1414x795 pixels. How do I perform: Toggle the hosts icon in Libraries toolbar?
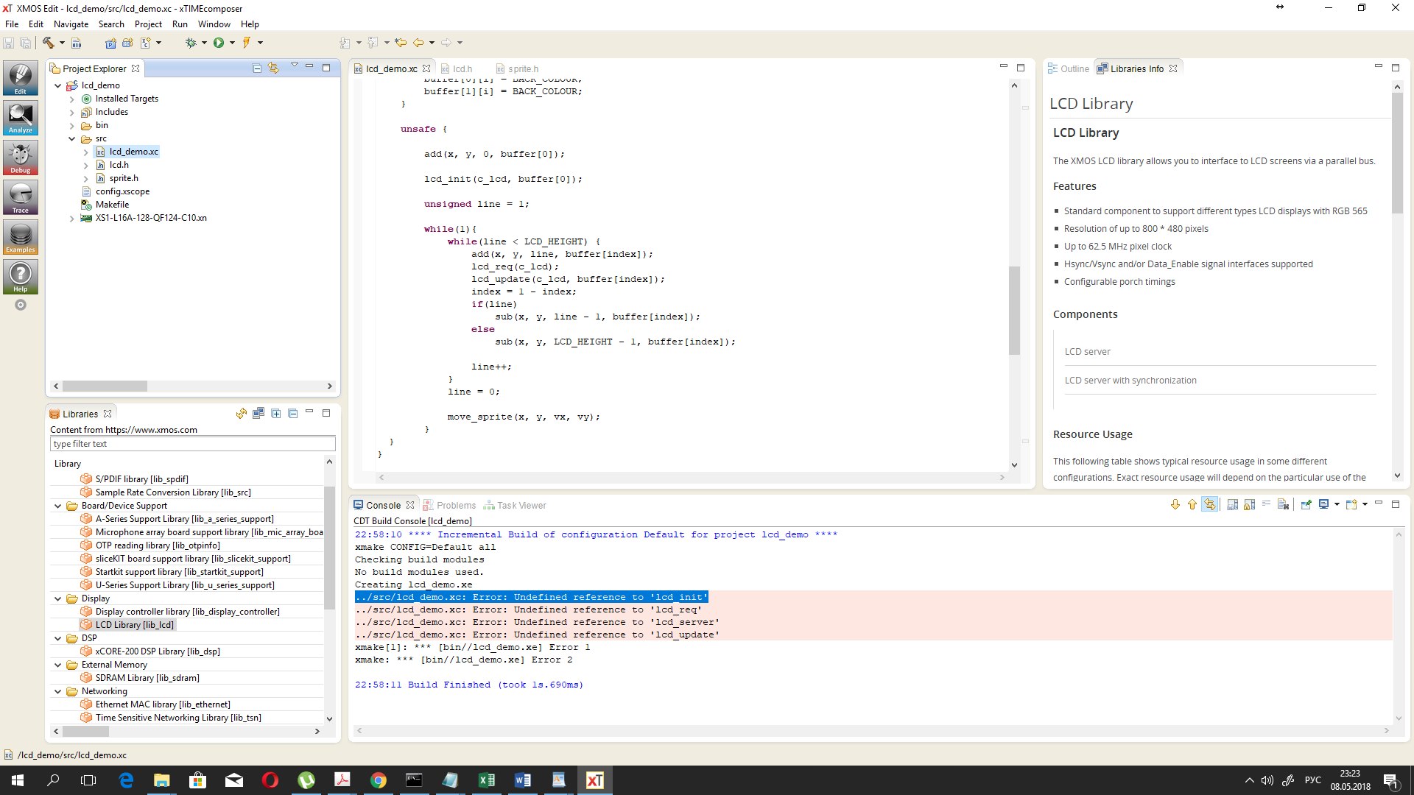coord(258,414)
